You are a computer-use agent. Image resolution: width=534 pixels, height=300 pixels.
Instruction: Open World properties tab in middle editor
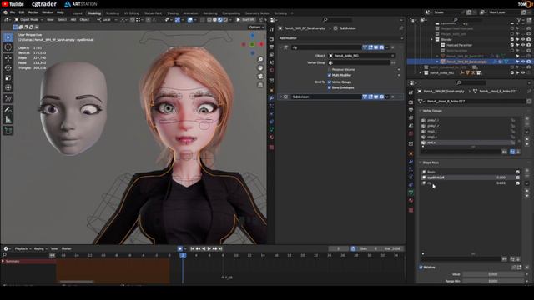click(x=271, y=70)
